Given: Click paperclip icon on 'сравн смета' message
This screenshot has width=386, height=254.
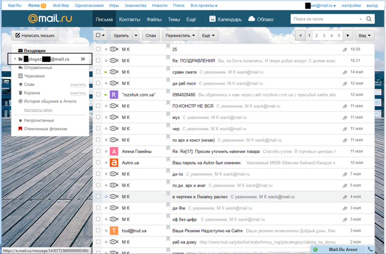Looking at the screenshot, I should [x=345, y=72].
